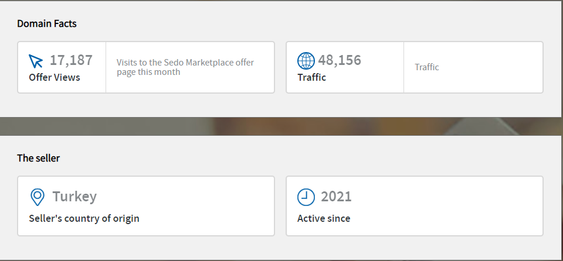Image resolution: width=563 pixels, height=261 pixels.
Task: Click the location pin icon beside Turkey
Action: 38,197
